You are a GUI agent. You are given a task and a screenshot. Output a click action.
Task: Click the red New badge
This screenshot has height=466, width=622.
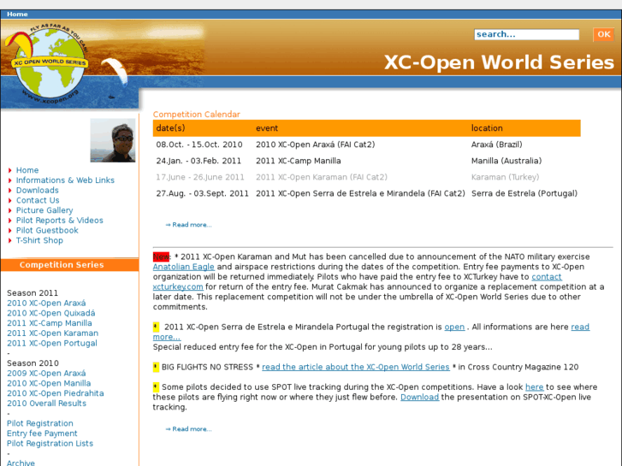pyautogui.click(x=161, y=257)
